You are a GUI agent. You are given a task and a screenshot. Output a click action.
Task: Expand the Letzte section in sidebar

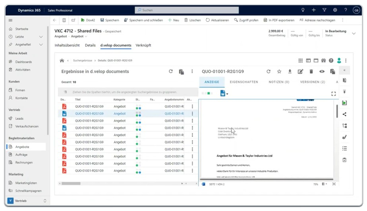click(x=41, y=37)
